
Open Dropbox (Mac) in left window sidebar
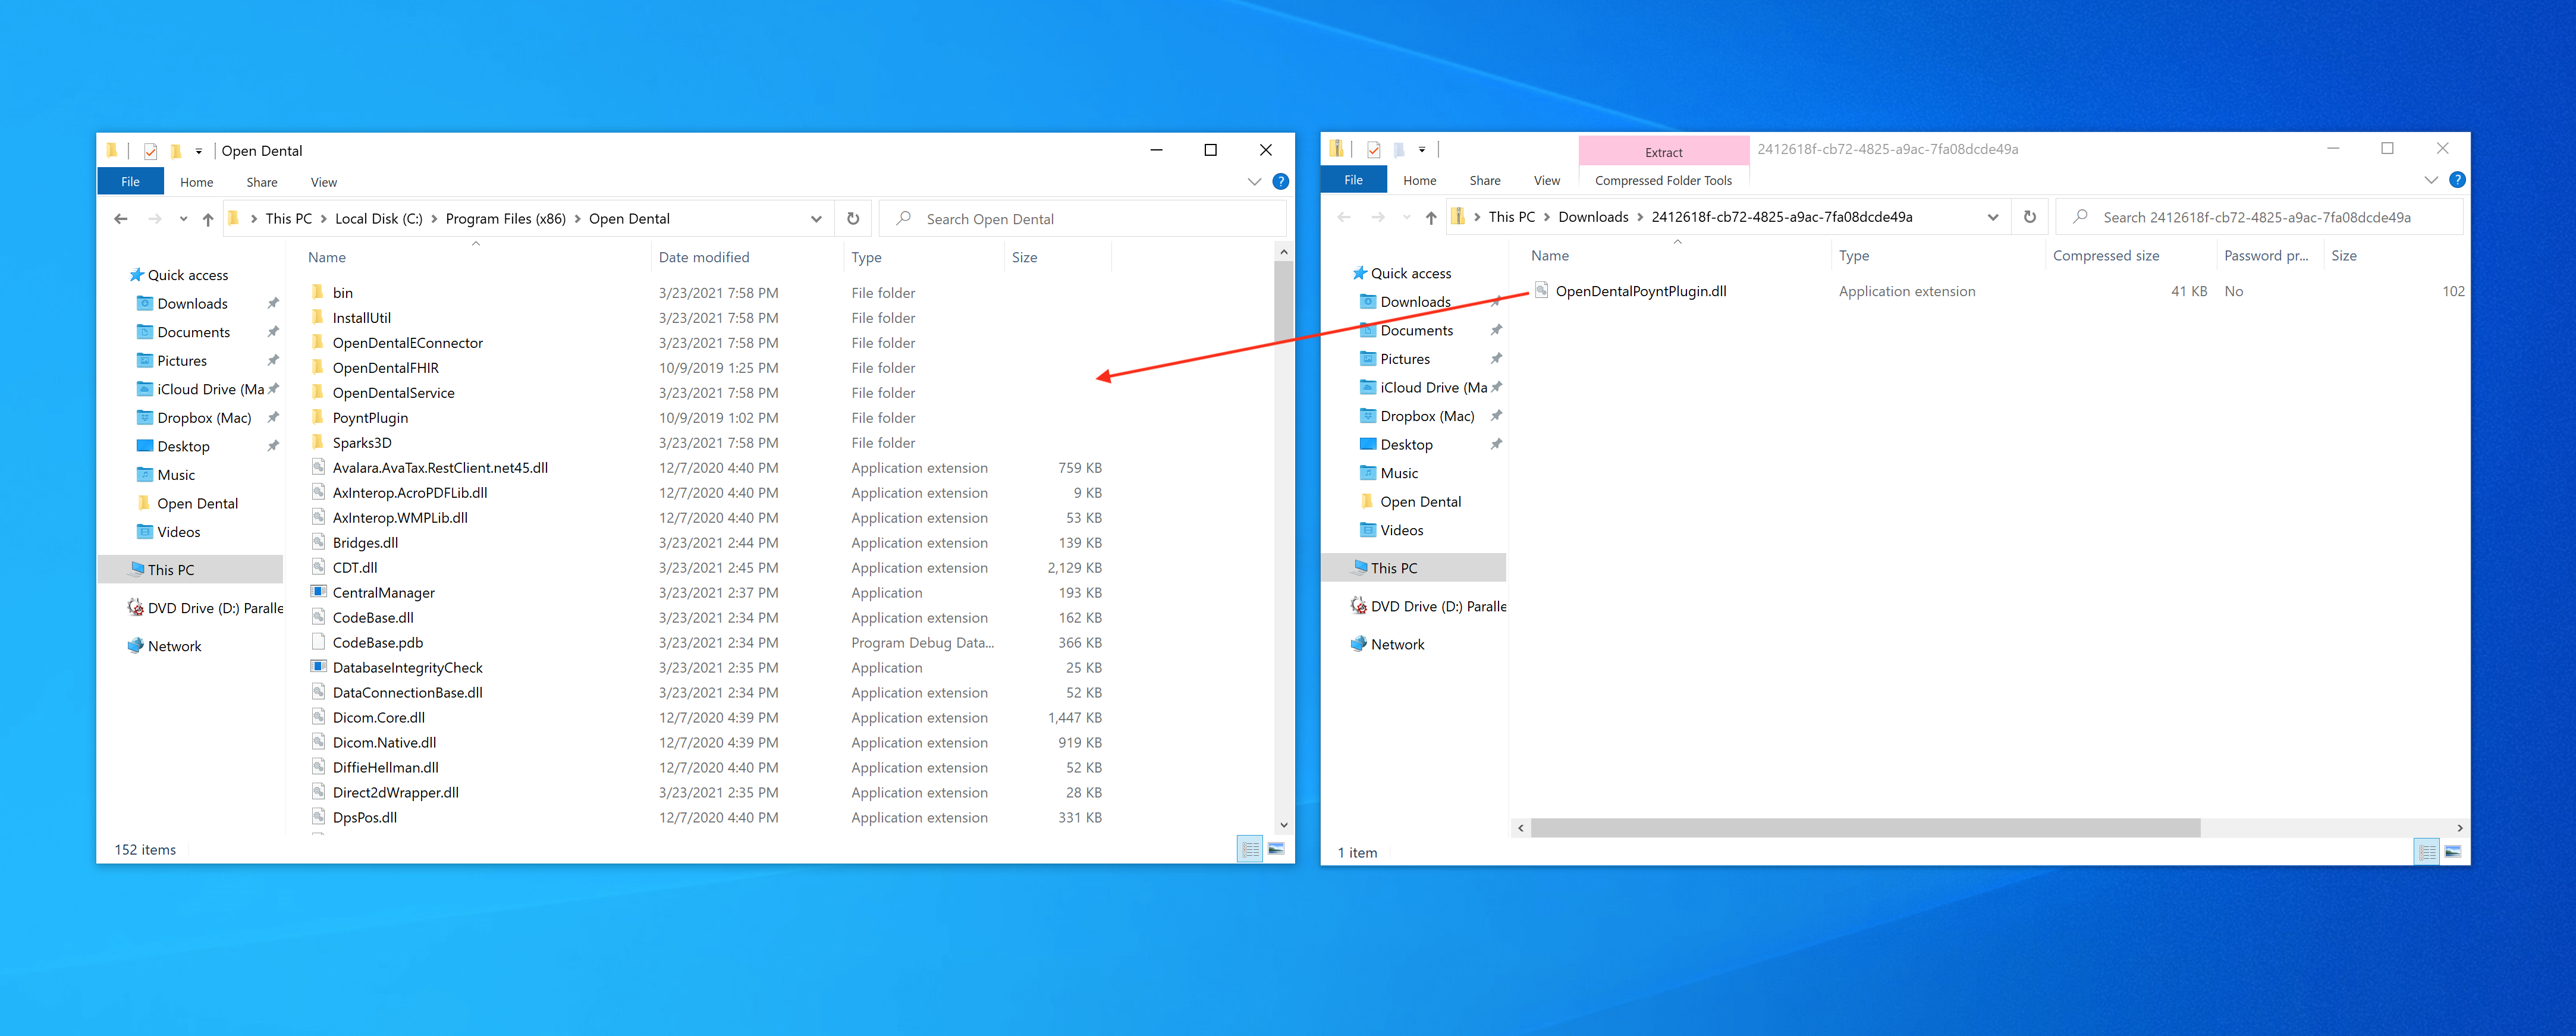coord(204,418)
